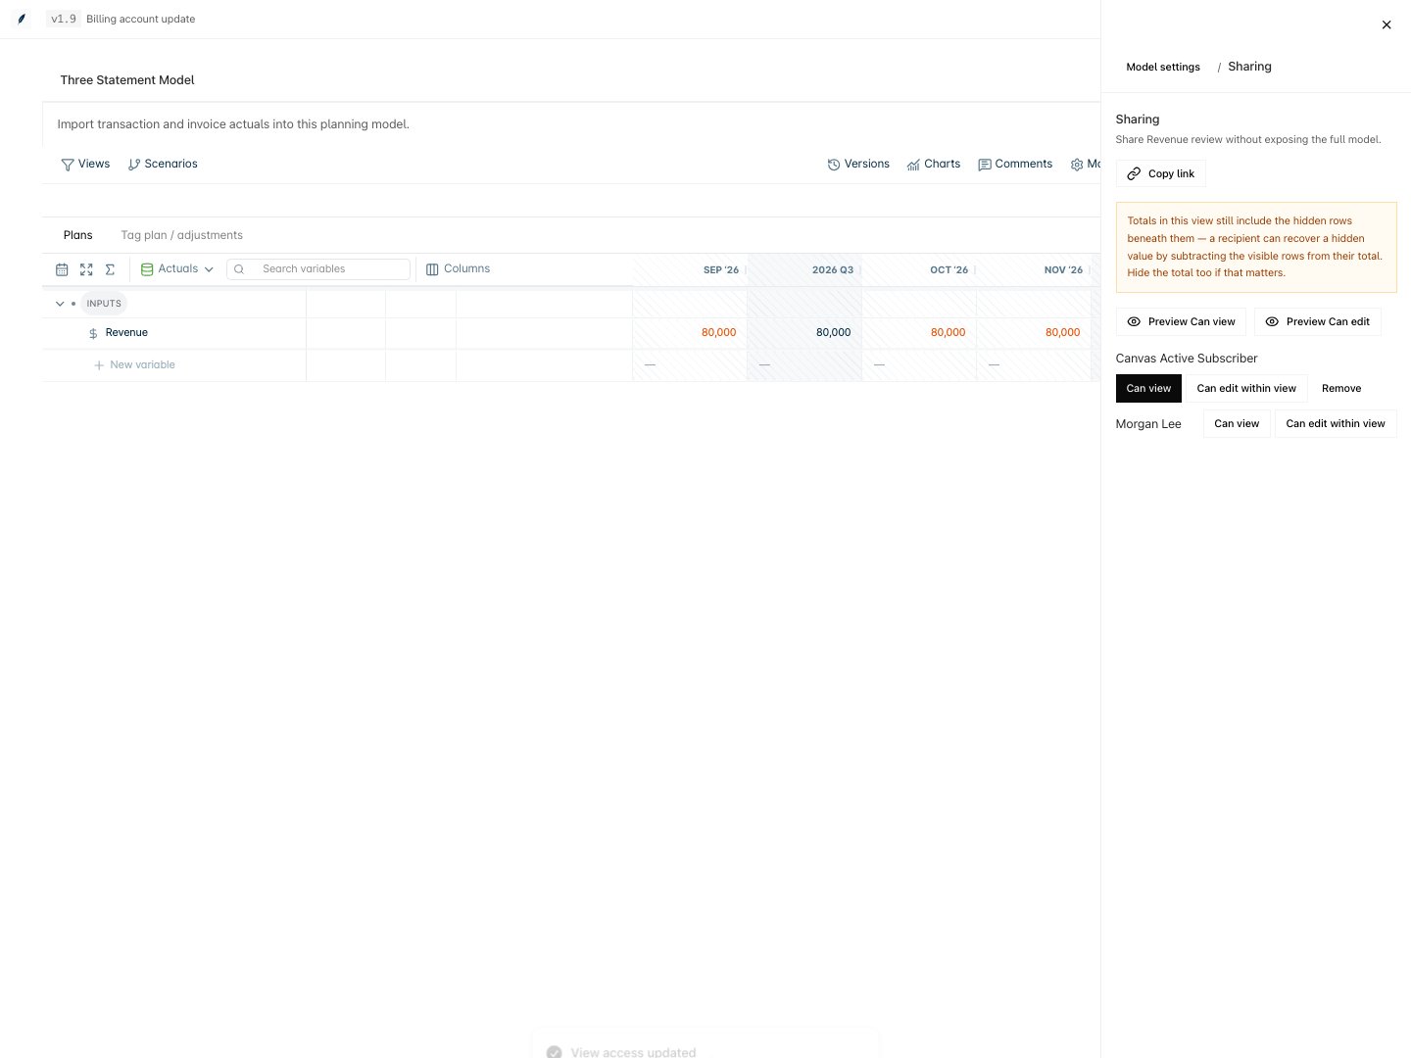The image size is (1411, 1058).
Task: Close the sharing side panel
Action: pos(1387,25)
